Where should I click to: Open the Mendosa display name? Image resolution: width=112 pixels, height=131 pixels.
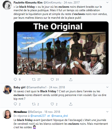point(20,112)
